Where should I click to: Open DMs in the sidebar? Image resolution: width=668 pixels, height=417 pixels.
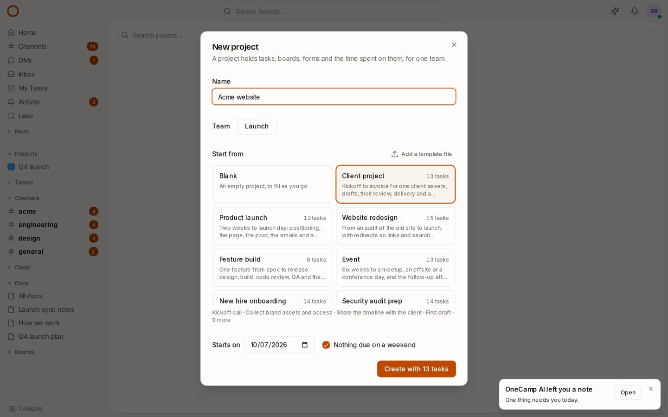pyautogui.click(x=53, y=60)
